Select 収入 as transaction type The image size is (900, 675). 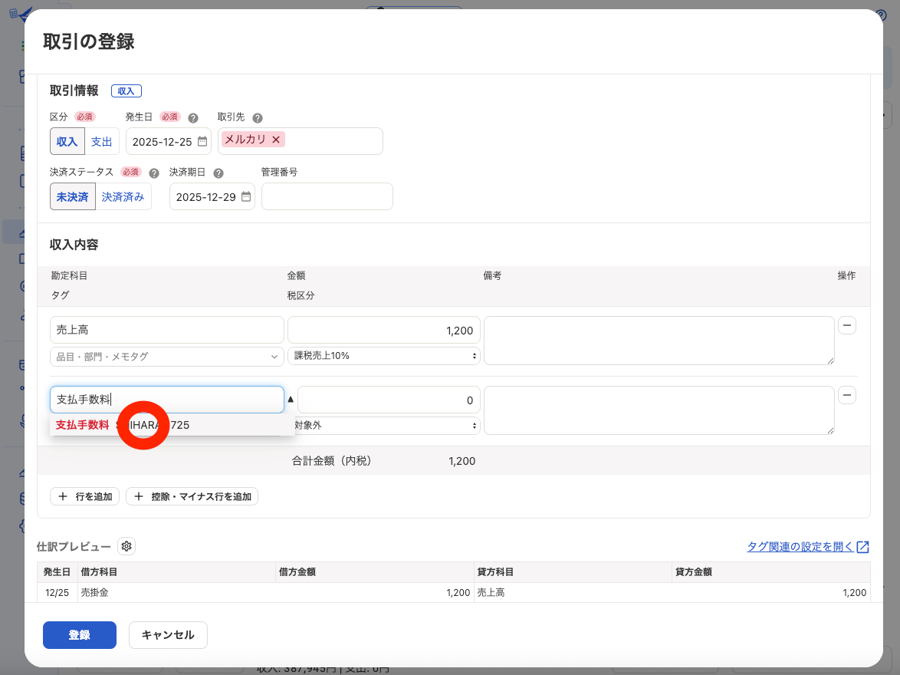(67, 142)
